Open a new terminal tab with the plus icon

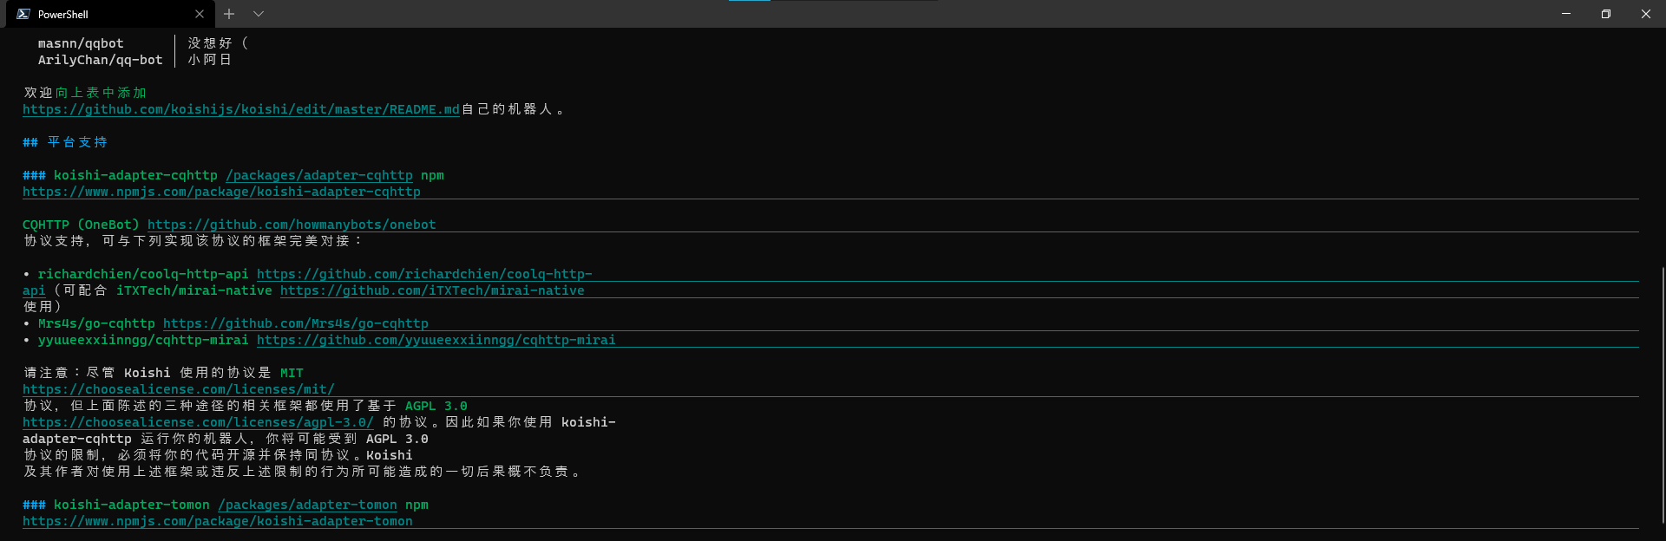(x=229, y=14)
